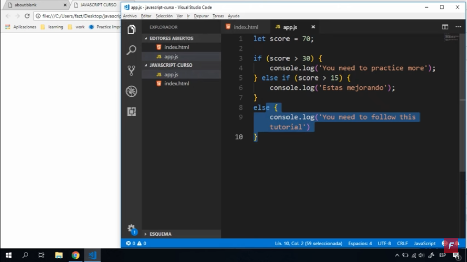The height and width of the screenshot is (262, 467).
Task: Open the Search view in activity bar
Action: click(131, 50)
